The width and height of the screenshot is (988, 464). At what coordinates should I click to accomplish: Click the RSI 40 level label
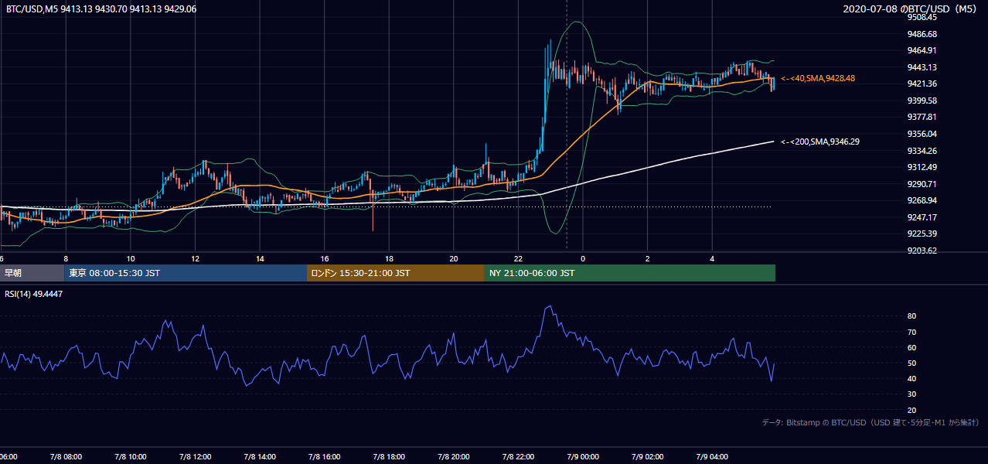pos(912,379)
